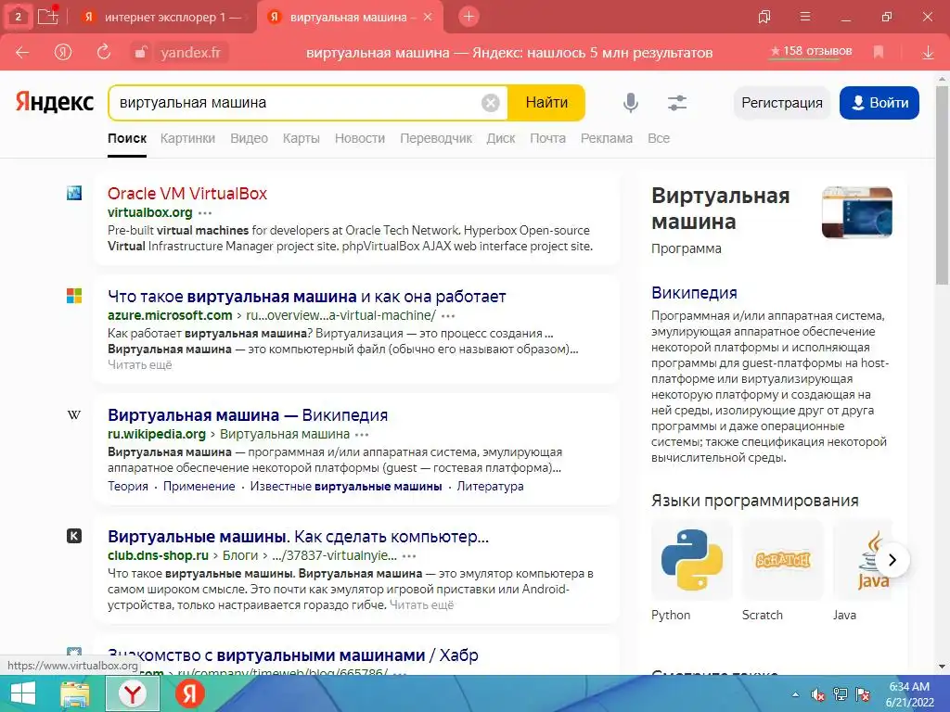Screen dimensions: 950x712
Task: Open the tab counter icon showing 2
Action: [19, 17]
